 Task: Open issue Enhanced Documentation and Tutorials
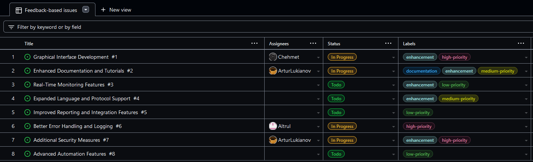click(x=79, y=71)
